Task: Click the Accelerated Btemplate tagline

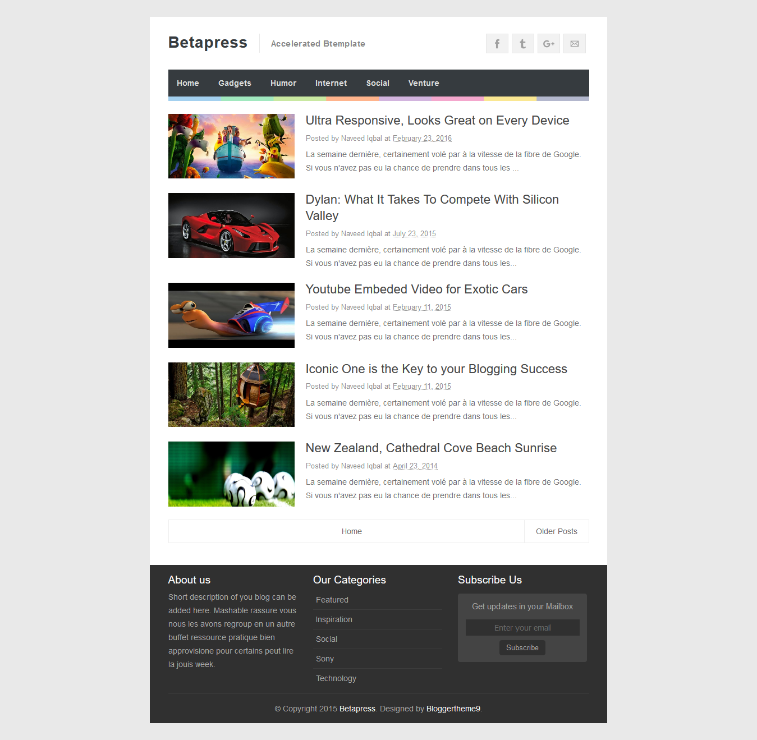Action: (x=318, y=44)
